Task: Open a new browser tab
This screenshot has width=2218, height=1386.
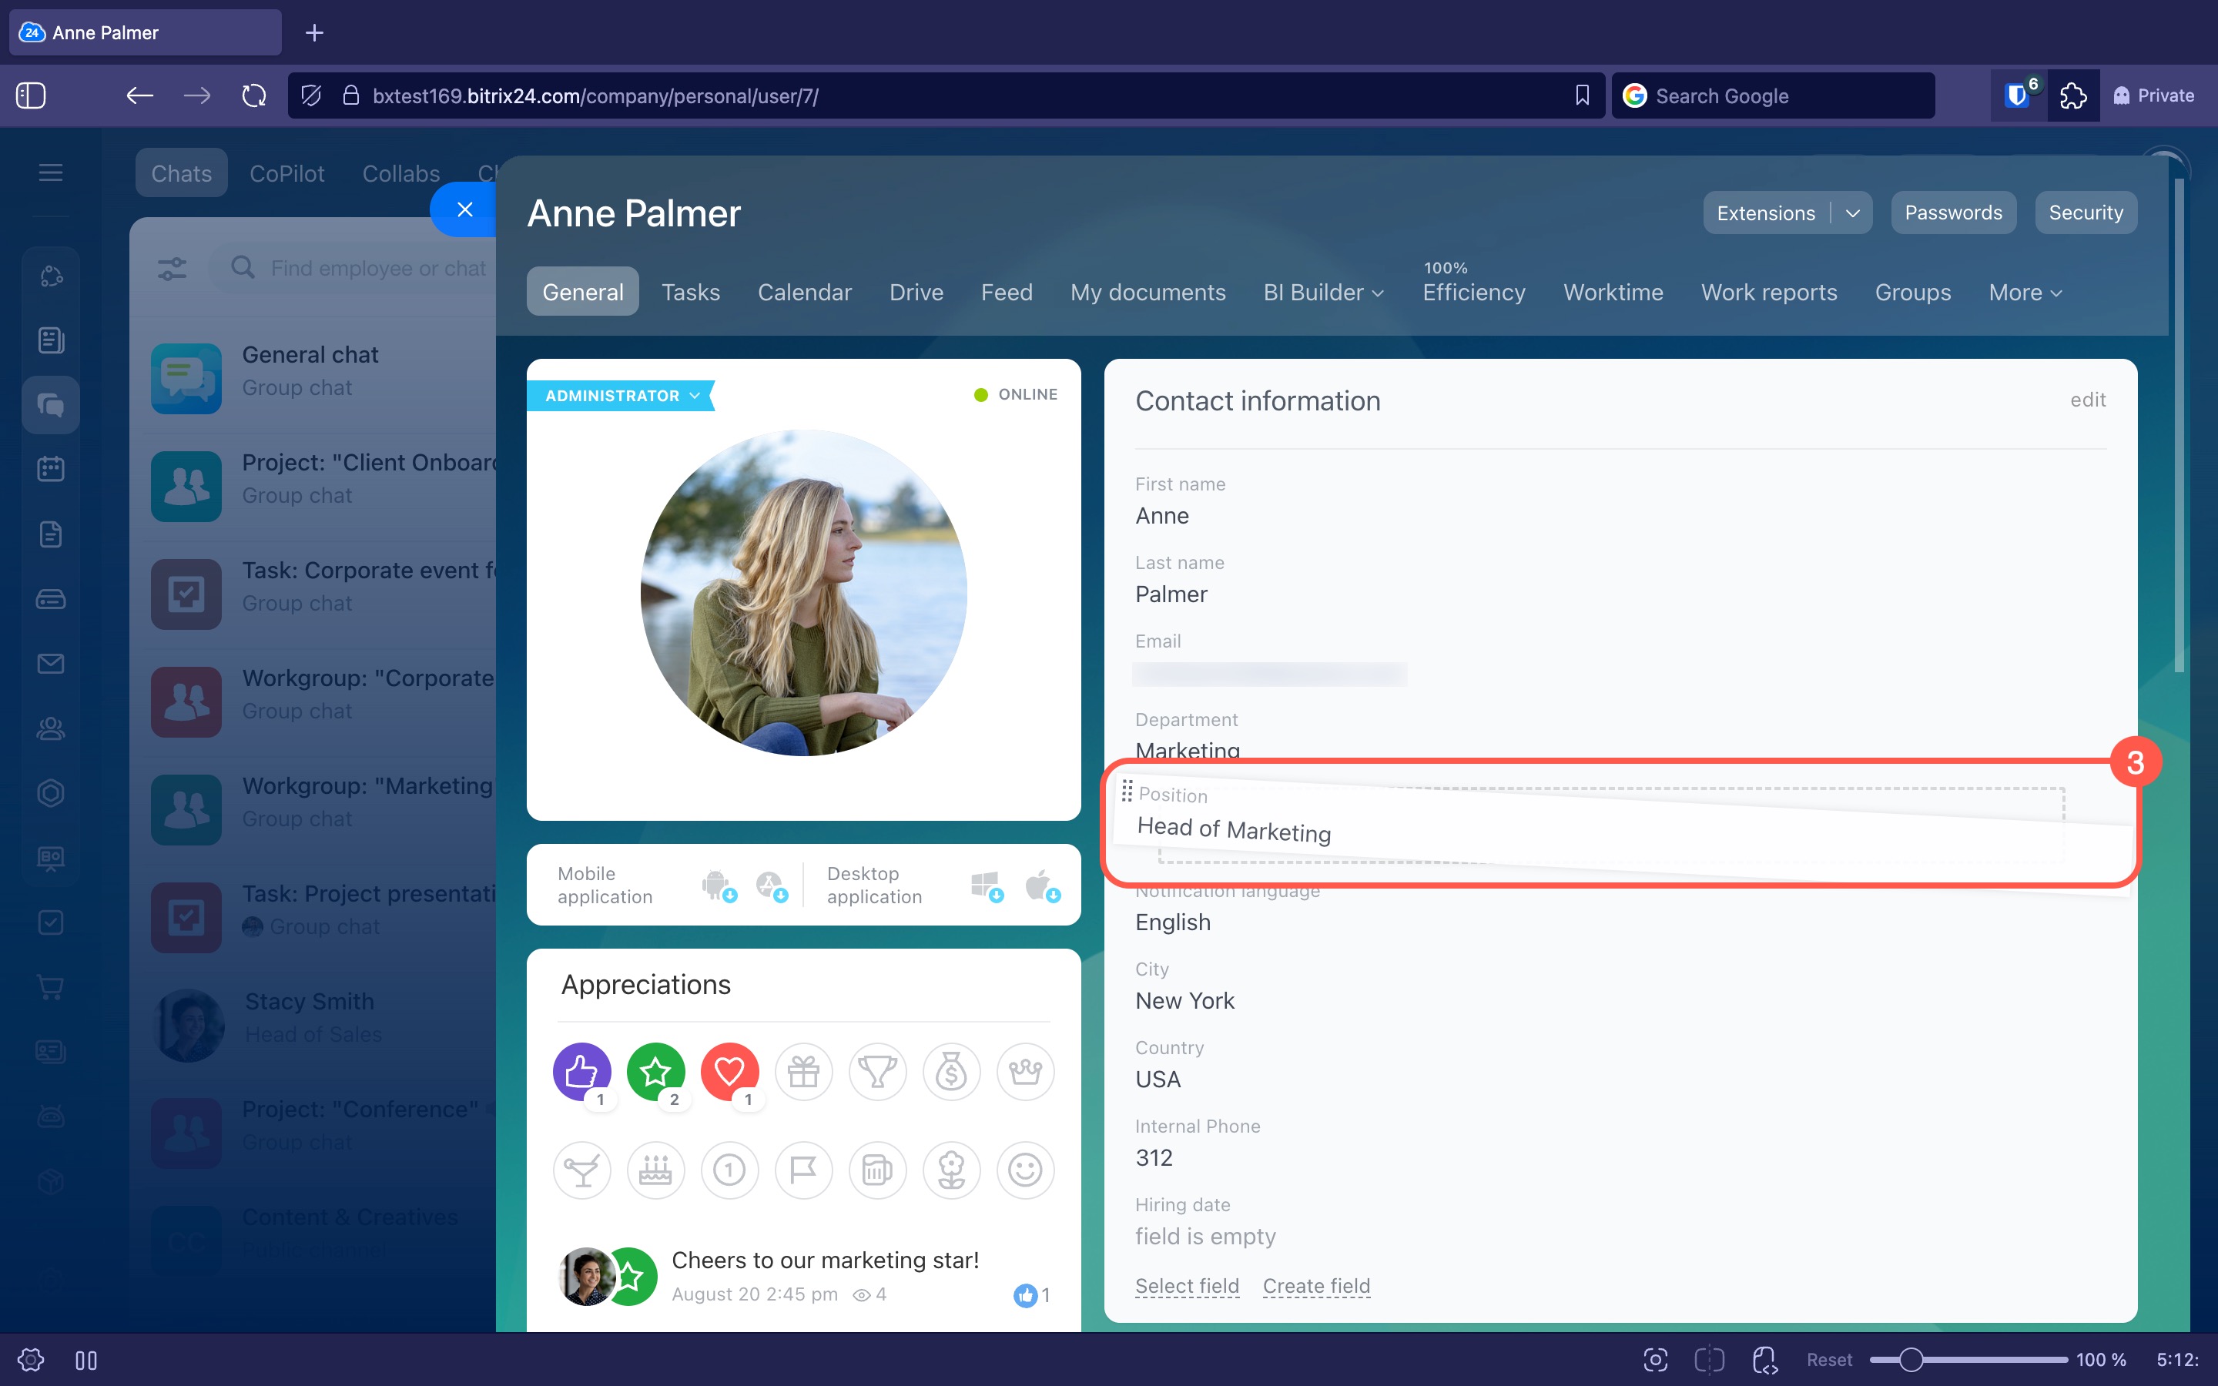Action: (x=314, y=33)
